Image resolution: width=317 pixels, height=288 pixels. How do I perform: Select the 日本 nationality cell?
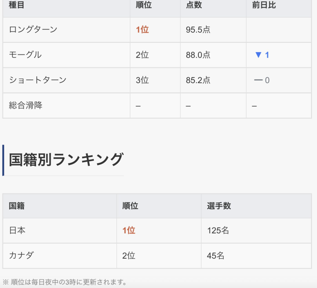tap(17, 230)
